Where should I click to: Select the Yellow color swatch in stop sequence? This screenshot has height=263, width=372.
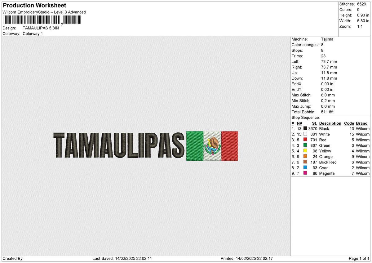tap(305, 151)
